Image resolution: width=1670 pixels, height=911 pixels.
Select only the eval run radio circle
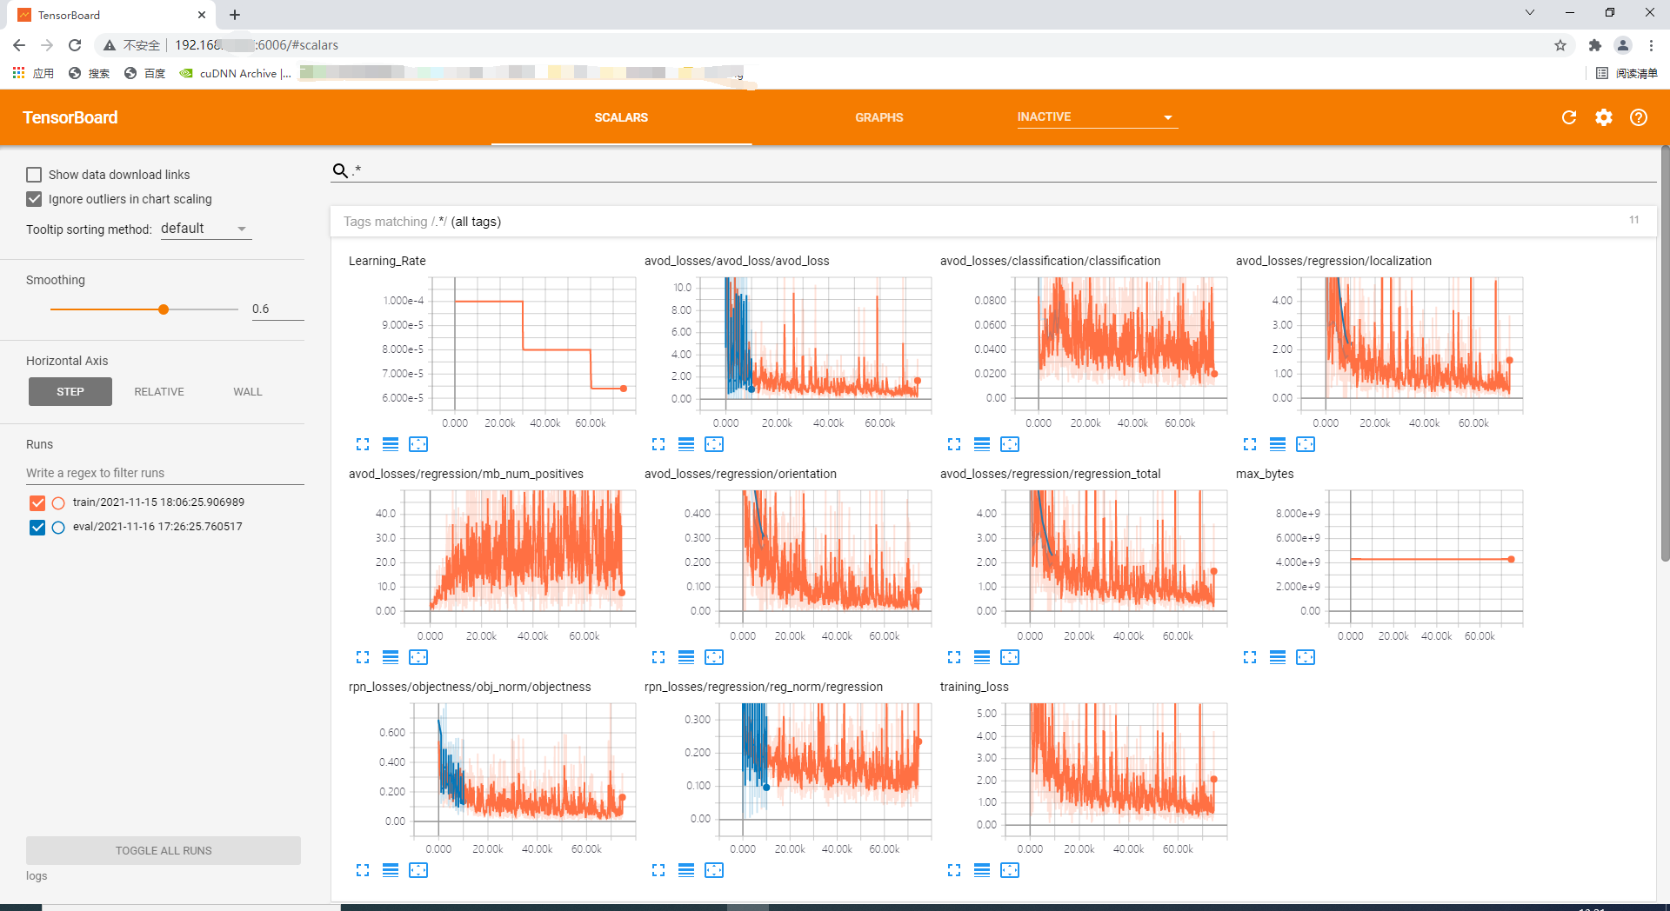[x=58, y=527]
